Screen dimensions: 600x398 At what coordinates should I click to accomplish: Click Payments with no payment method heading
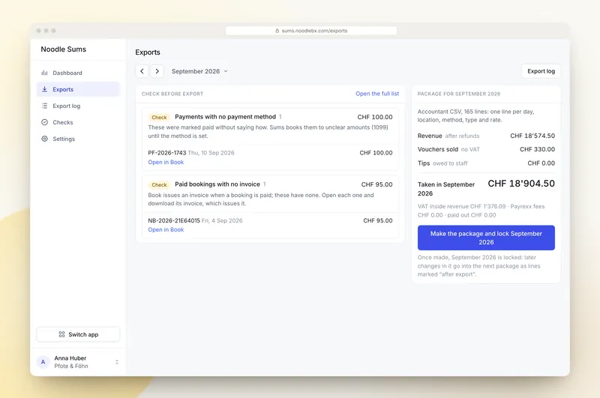[x=225, y=117]
